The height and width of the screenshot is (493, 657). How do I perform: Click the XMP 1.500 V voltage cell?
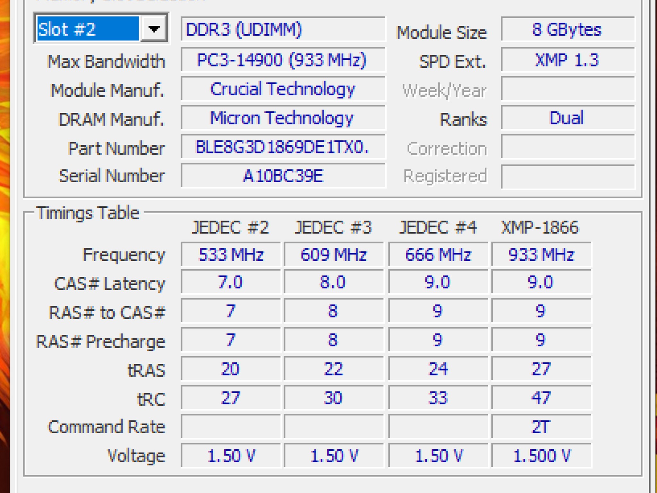click(x=541, y=455)
